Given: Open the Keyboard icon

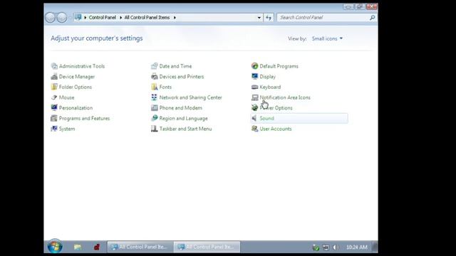Looking at the screenshot, I should point(255,87).
